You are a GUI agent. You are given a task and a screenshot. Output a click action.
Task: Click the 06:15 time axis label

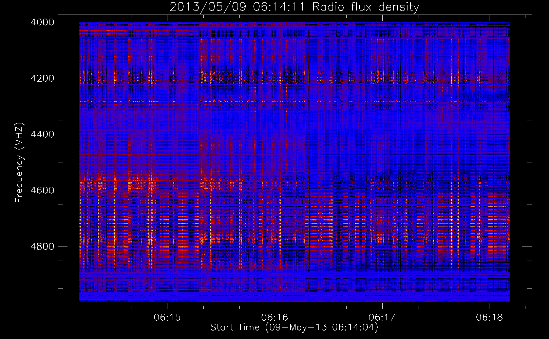coord(167,318)
